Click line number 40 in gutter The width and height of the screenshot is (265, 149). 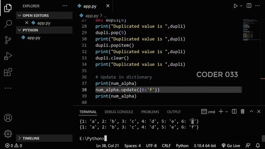pos(84,102)
